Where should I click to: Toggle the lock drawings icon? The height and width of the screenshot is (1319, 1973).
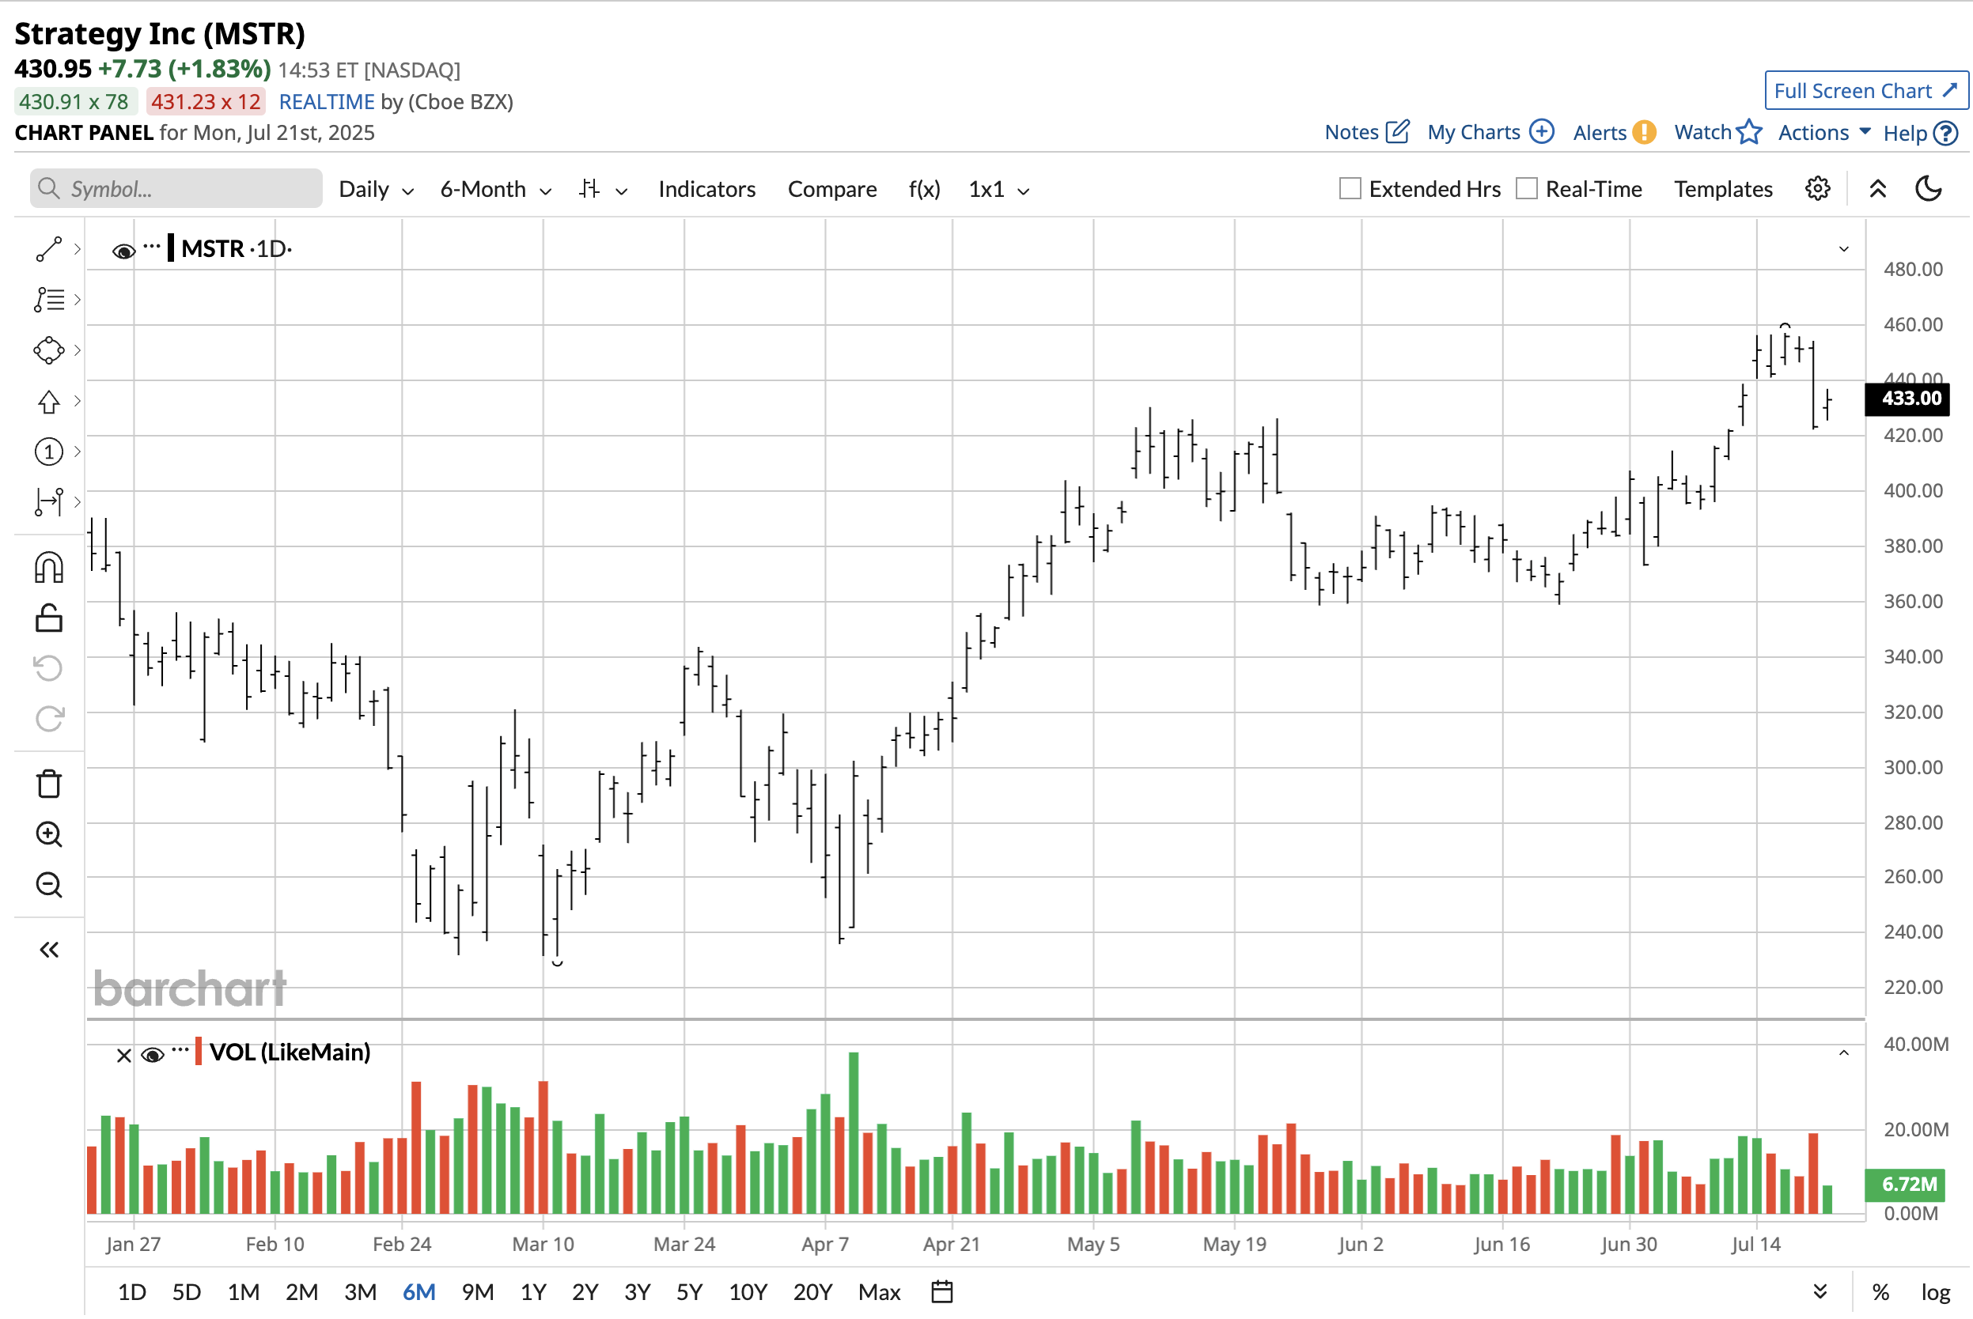(x=49, y=618)
